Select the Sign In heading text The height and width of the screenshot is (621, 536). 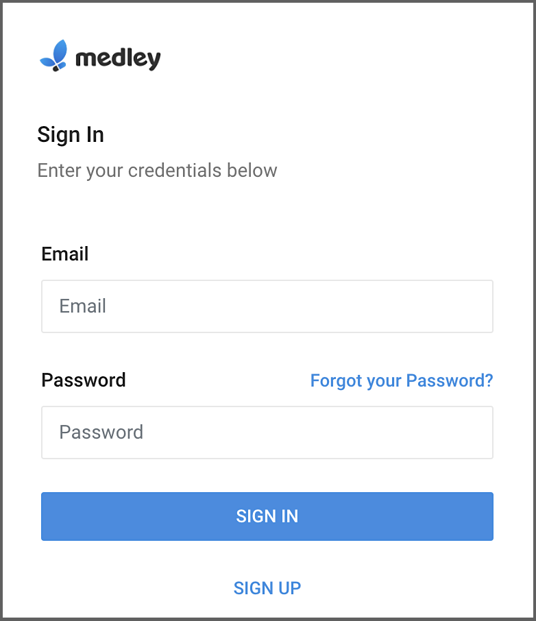click(x=71, y=134)
